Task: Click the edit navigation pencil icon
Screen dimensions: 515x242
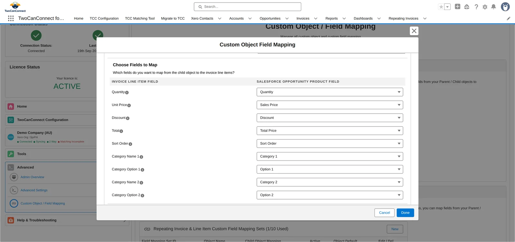Action: coord(509,18)
